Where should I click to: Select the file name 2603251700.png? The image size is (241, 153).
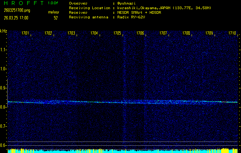[17, 10]
